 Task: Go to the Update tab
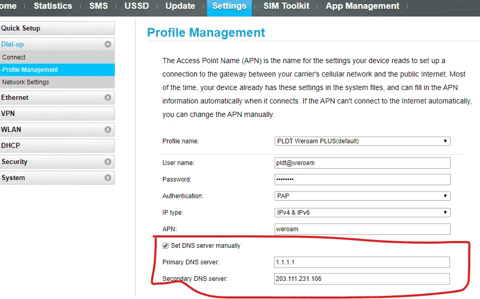[181, 6]
